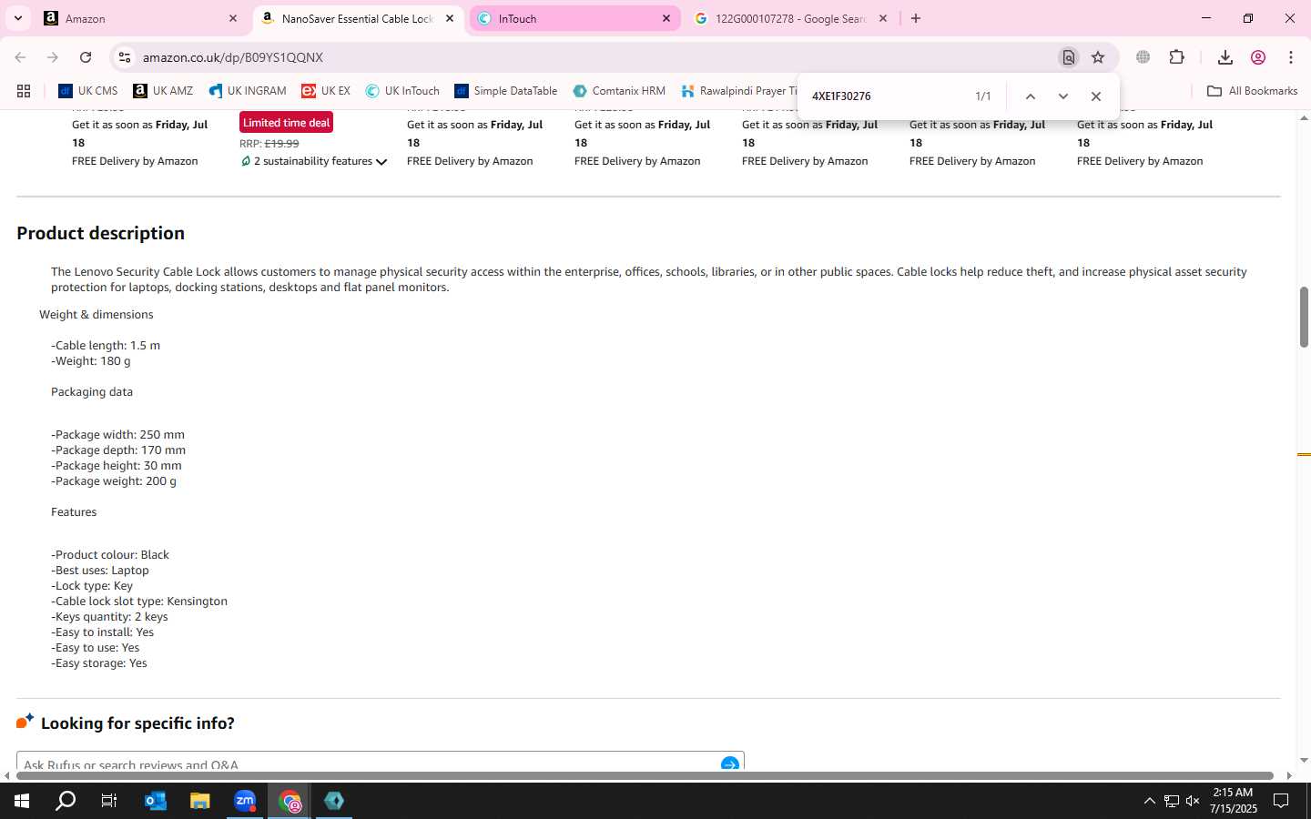Bookmark this page with the star icon
The image size is (1311, 819).
(x=1098, y=57)
